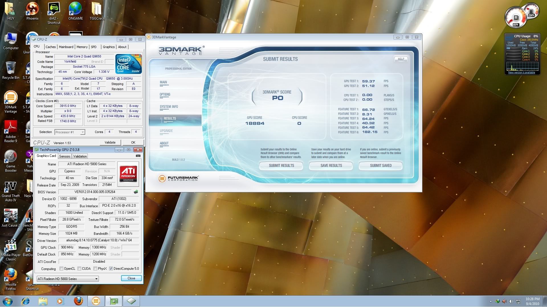The image size is (547, 307).
Task: Click 'New version is available' gadget link
Action: point(521,72)
